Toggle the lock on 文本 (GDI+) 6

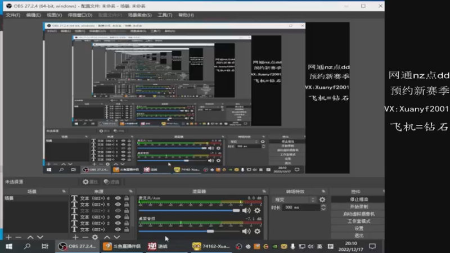click(126, 198)
